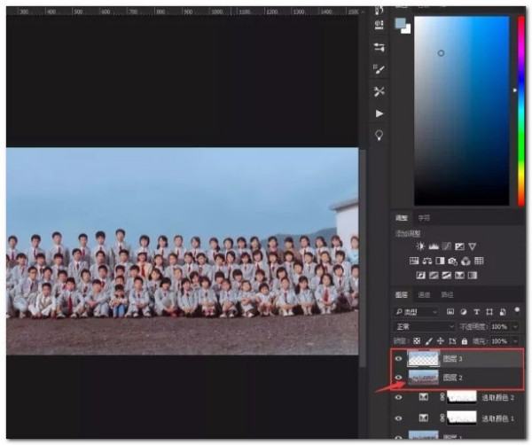This screenshot has width=532, height=445.
Task: Toggle prevent artboard auto-nesting lock
Action: [x=452, y=341]
